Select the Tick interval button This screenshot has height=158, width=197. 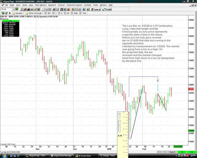(83, 13)
